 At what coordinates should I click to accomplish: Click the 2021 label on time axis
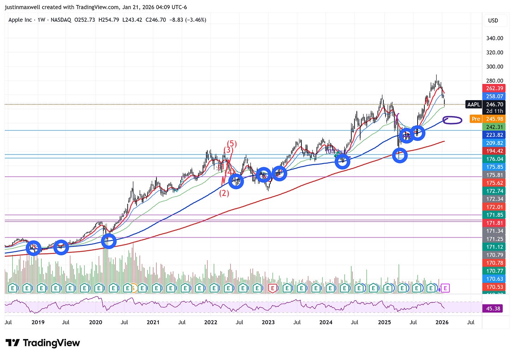153,322
